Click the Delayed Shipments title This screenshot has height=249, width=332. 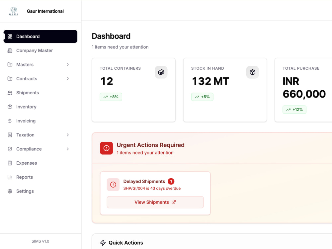pyautogui.click(x=144, y=182)
